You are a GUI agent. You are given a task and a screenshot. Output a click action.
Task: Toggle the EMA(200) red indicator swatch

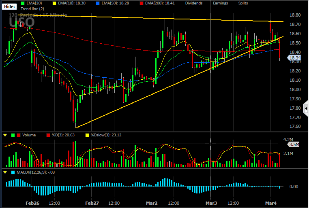point(142,3)
